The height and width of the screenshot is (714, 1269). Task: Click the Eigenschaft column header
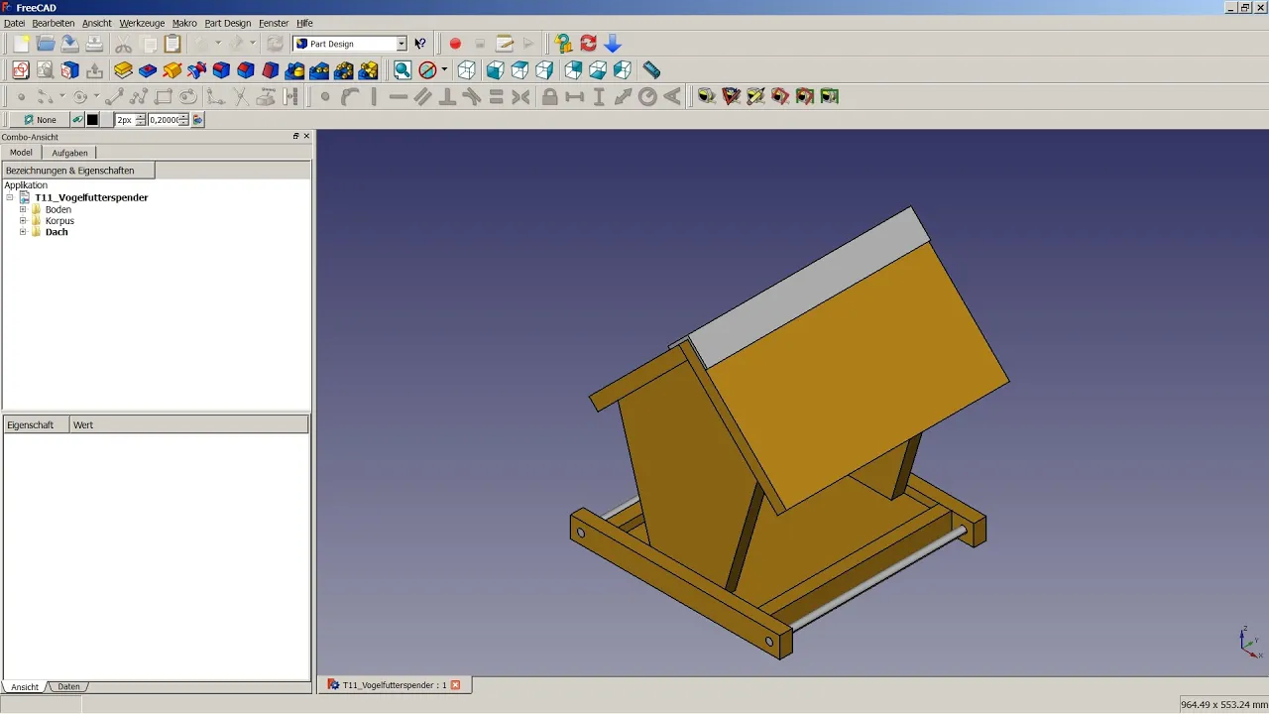[36, 424]
